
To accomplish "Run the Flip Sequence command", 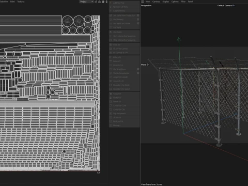I will pyautogui.click(x=124, y=114).
